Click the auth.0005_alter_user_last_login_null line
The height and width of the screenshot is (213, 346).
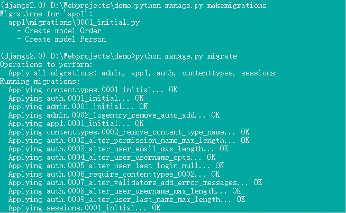pos(116,166)
